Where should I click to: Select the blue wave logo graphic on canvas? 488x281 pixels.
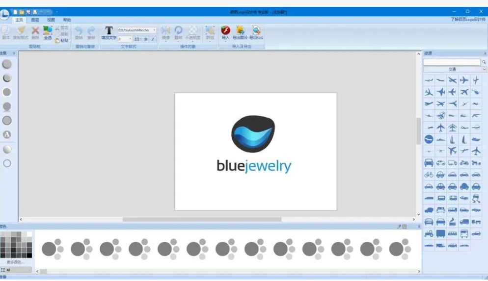pos(253,134)
